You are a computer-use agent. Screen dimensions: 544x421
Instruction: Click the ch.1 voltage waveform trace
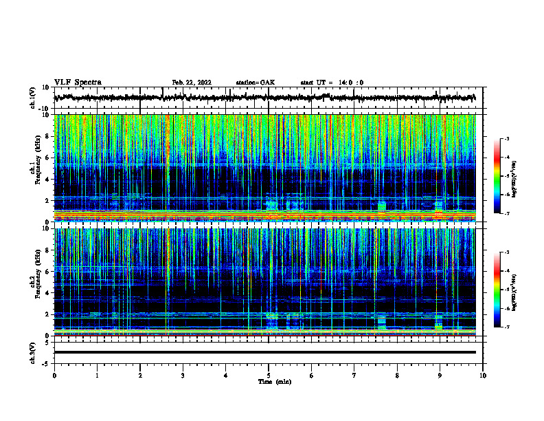(x=264, y=98)
